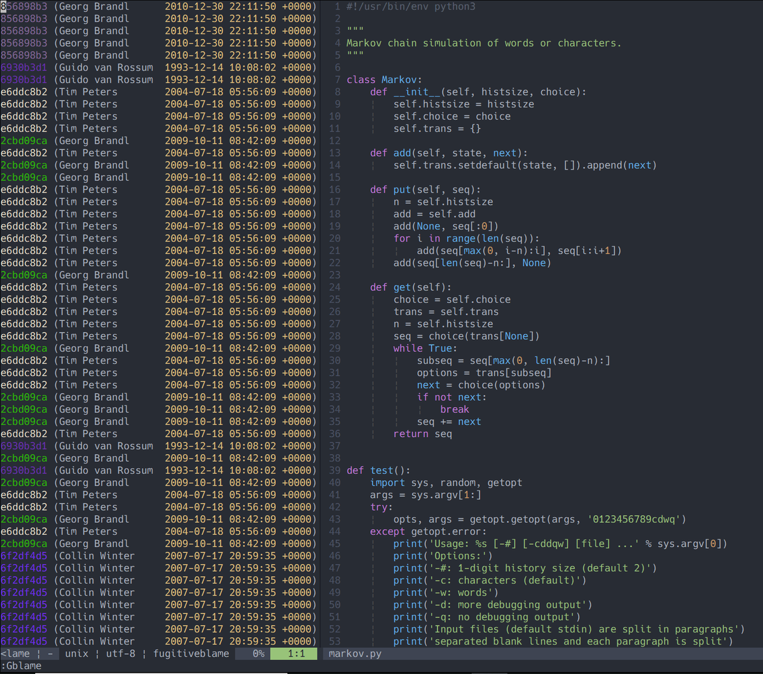Click 'self.trans = {}' on line 11
Screen dimensions: 763x674
tap(437, 128)
